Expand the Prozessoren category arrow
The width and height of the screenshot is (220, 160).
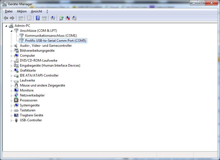pyautogui.click(x=12, y=101)
